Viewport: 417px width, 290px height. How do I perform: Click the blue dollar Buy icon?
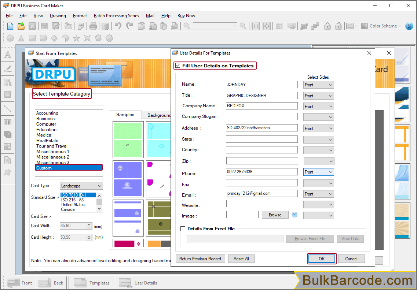click(409, 26)
